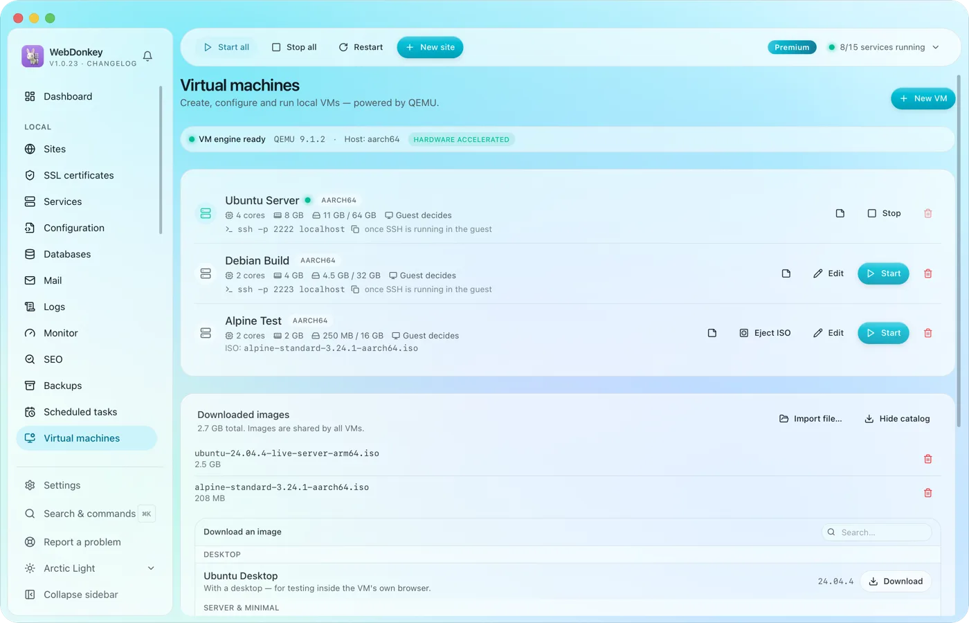Open the CHANGELOG link
Viewport: 969px width, 623px height.
coord(111,64)
